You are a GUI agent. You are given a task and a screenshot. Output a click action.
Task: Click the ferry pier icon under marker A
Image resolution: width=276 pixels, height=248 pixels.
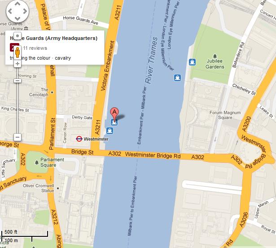(x=114, y=122)
